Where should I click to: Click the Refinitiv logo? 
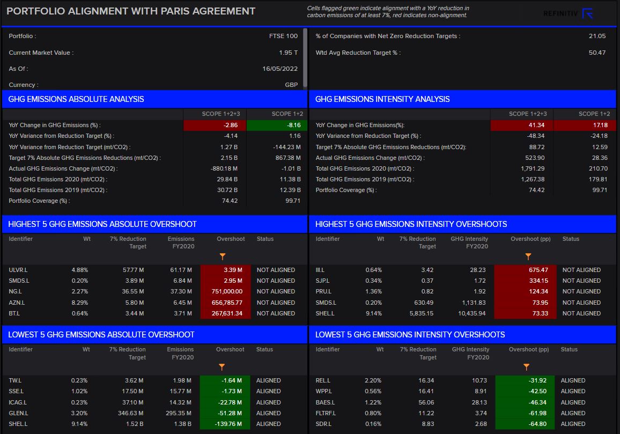coord(568,14)
